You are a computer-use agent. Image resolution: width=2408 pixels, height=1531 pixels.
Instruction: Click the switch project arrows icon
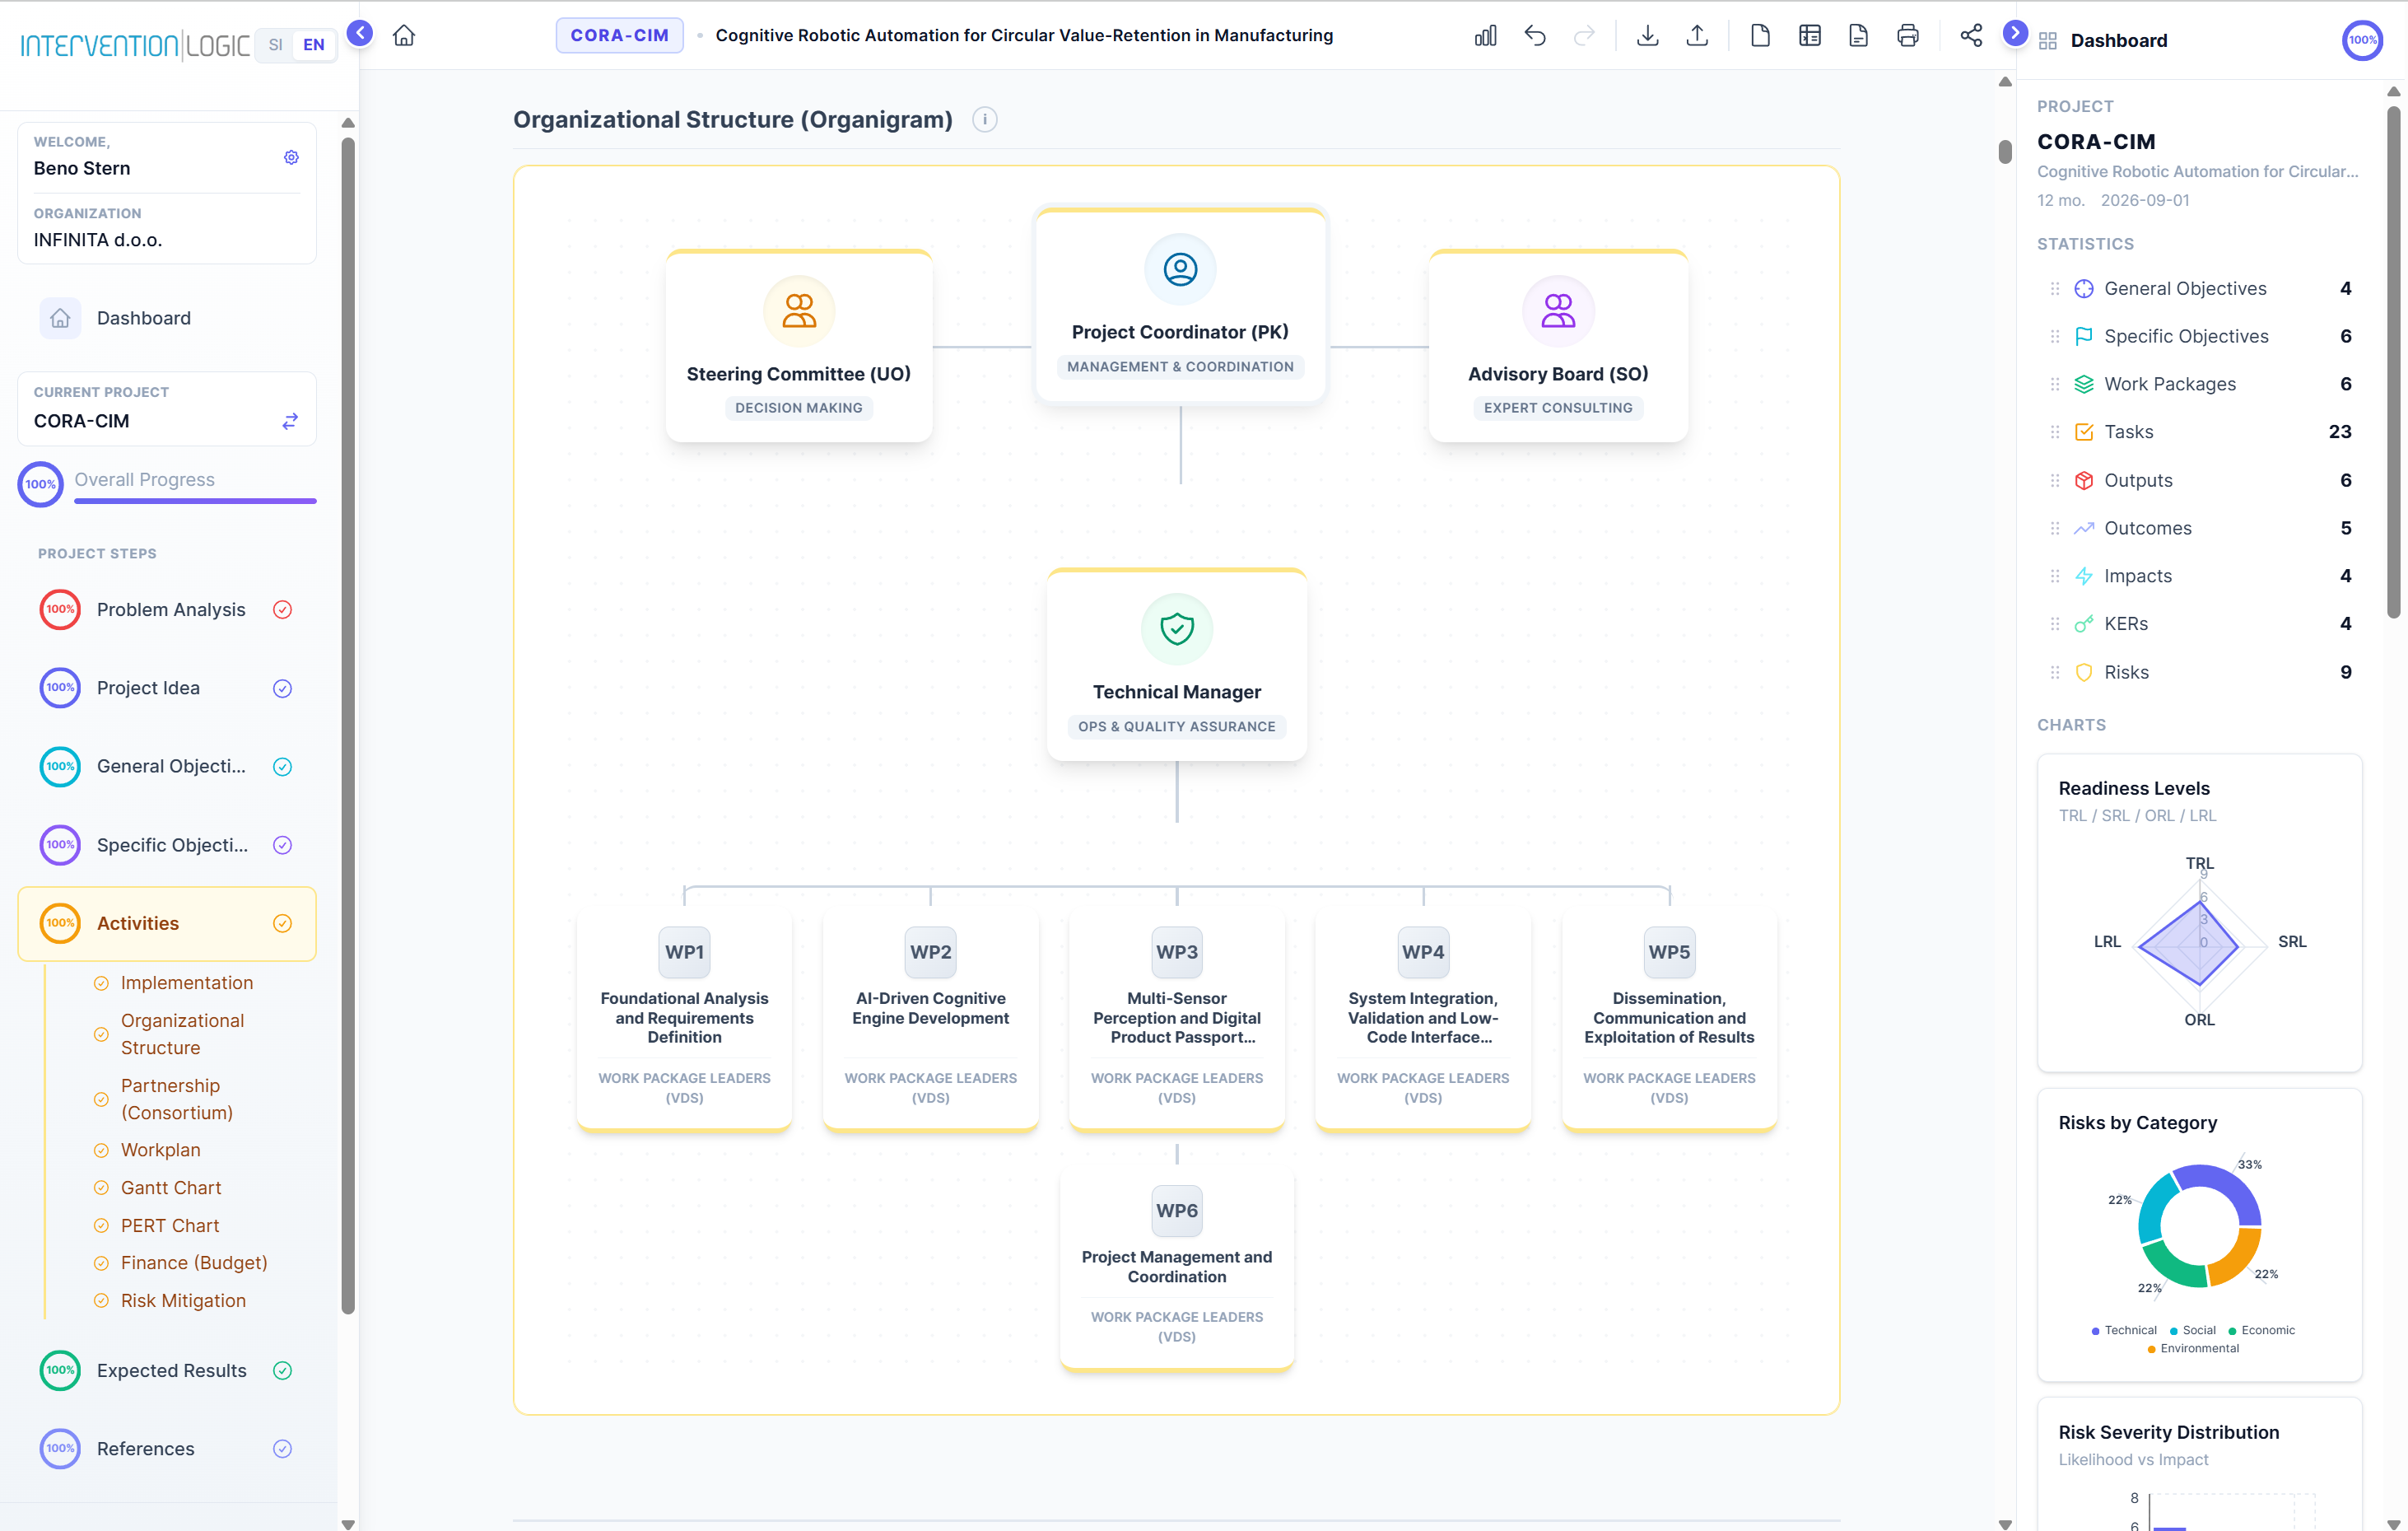290,422
